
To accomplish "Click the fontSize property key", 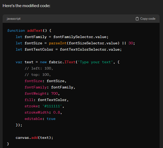I will coord(33,81).
